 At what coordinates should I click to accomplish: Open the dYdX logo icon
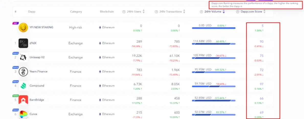[x=23, y=43]
